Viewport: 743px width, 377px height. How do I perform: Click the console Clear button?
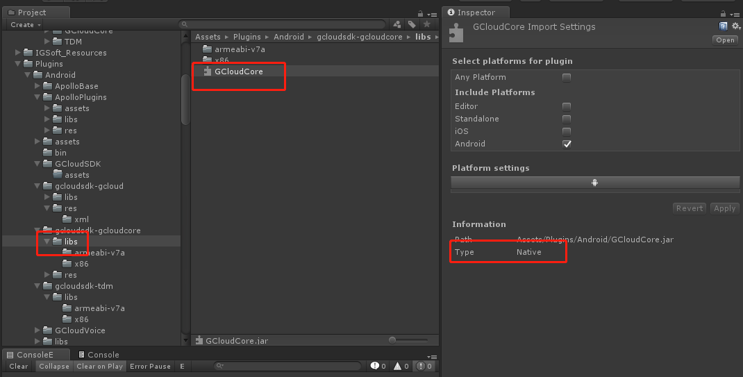pyautogui.click(x=19, y=366)
